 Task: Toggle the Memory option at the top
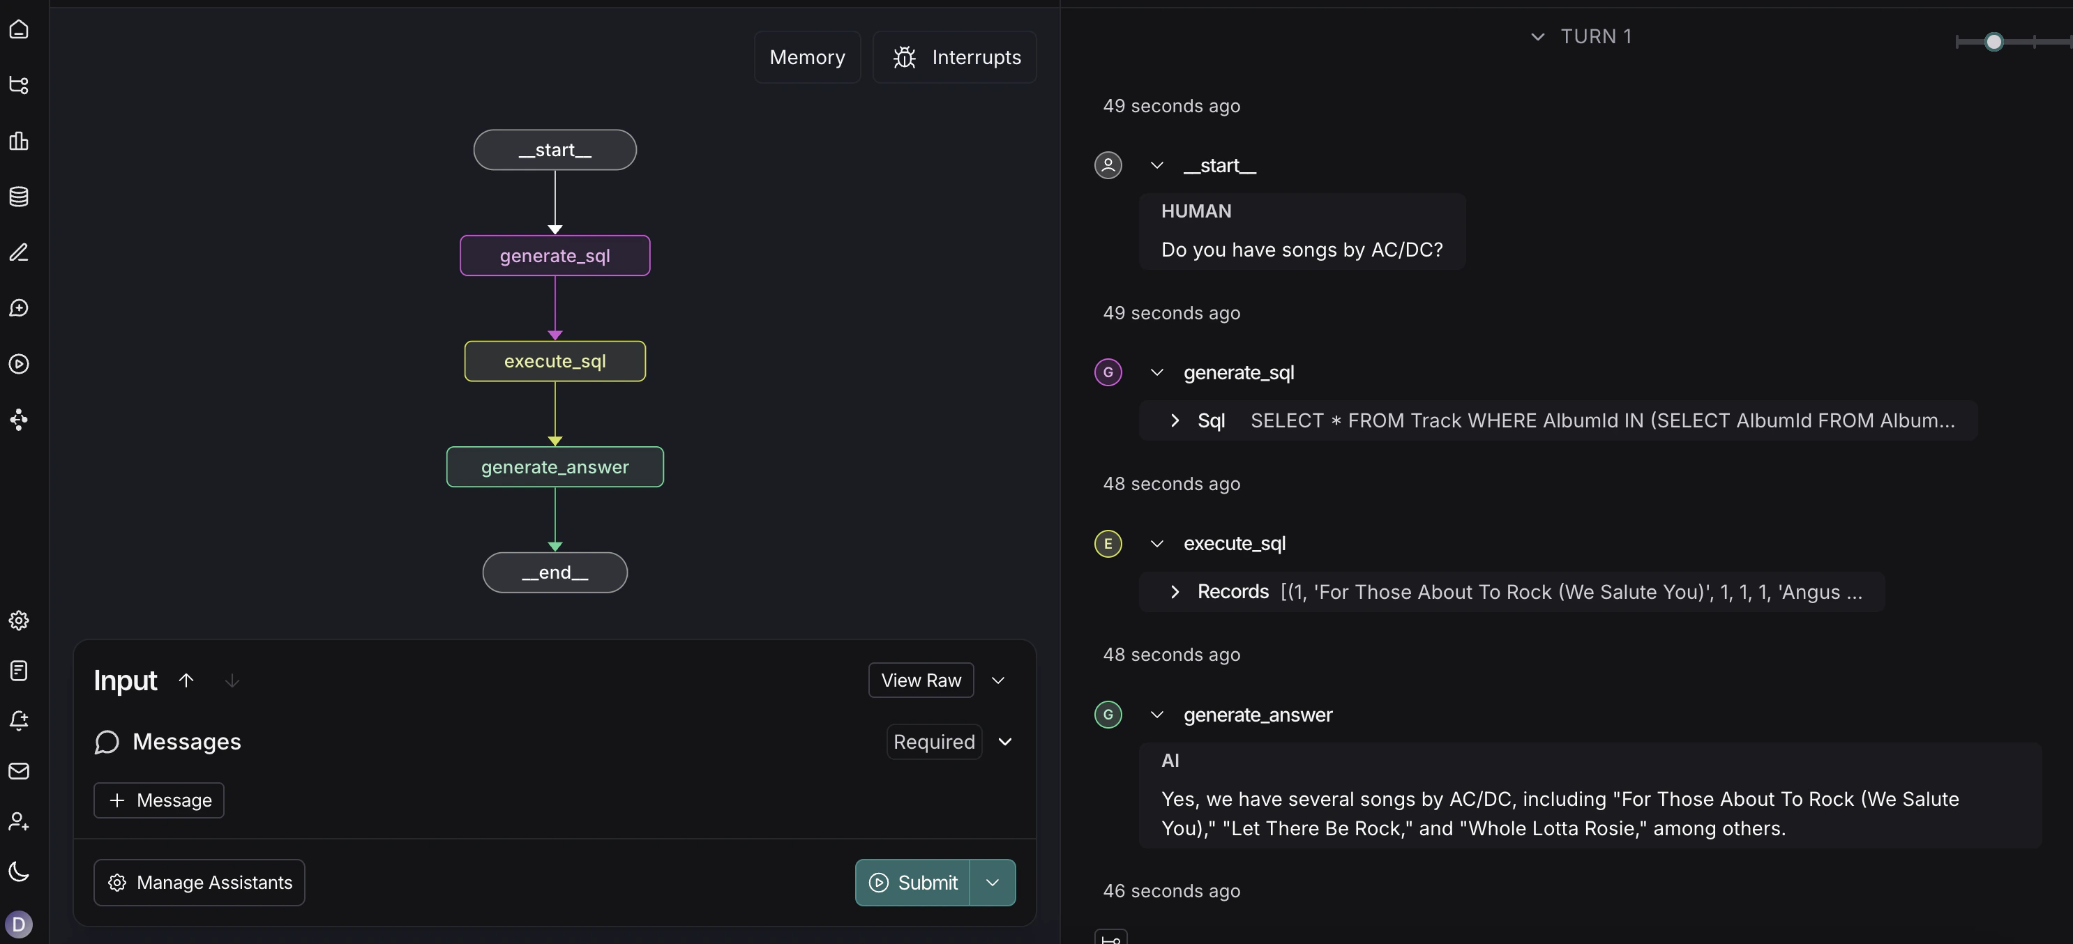click(807, 56)
